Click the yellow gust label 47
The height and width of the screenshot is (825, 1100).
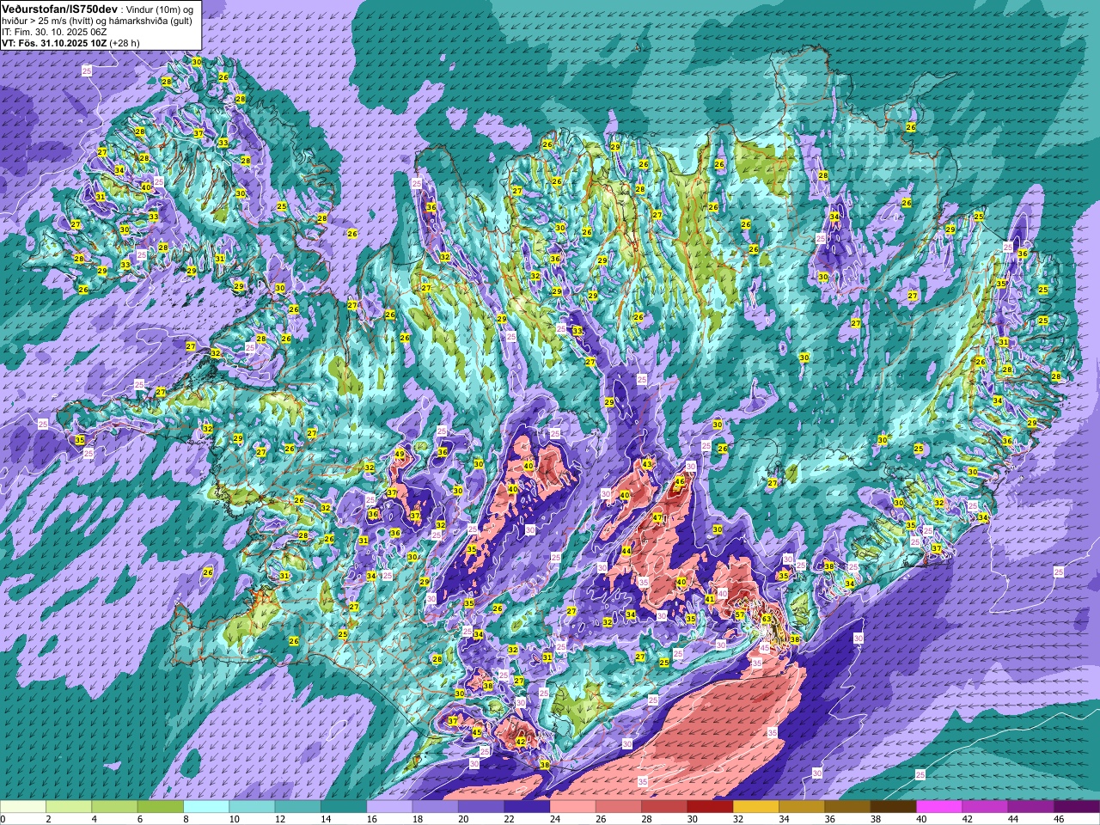click(x=657, y=517)
